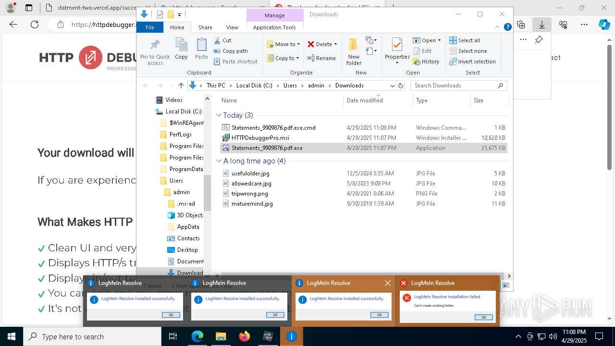Select the Manage contextual tab
The image size is (615, 346).
(274, 15)
